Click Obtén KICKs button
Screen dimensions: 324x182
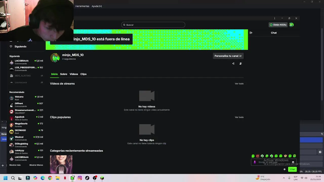[278, 25]
